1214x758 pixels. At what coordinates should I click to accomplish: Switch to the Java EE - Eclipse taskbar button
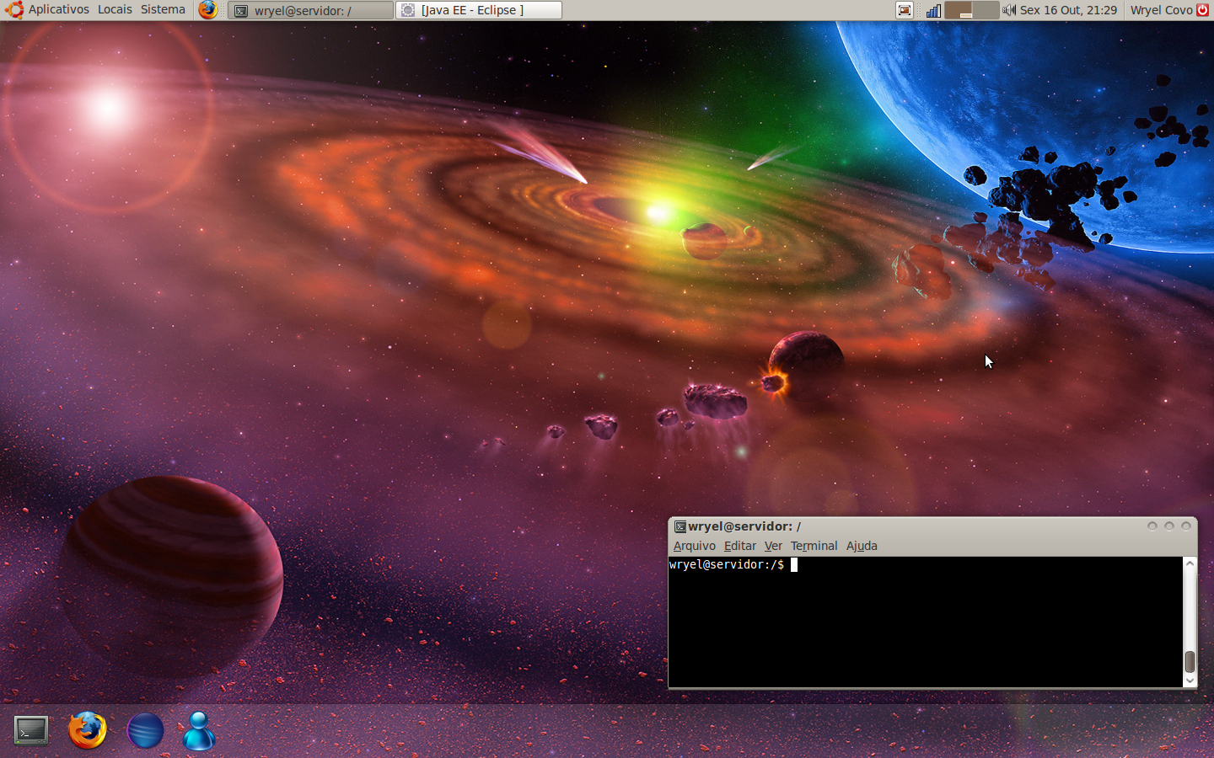coord(479,10)
